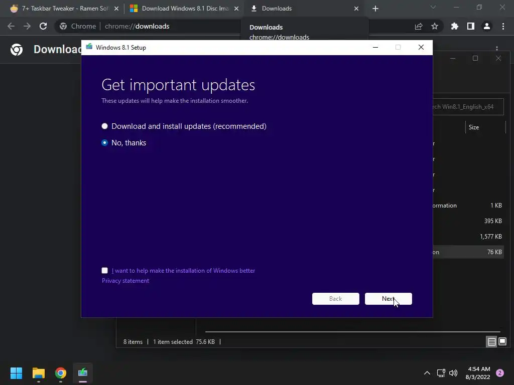Viewport: 514px width, 385px height.
Task: Select the 1,577 KB file row in Explorer
Action: (468, 237)
